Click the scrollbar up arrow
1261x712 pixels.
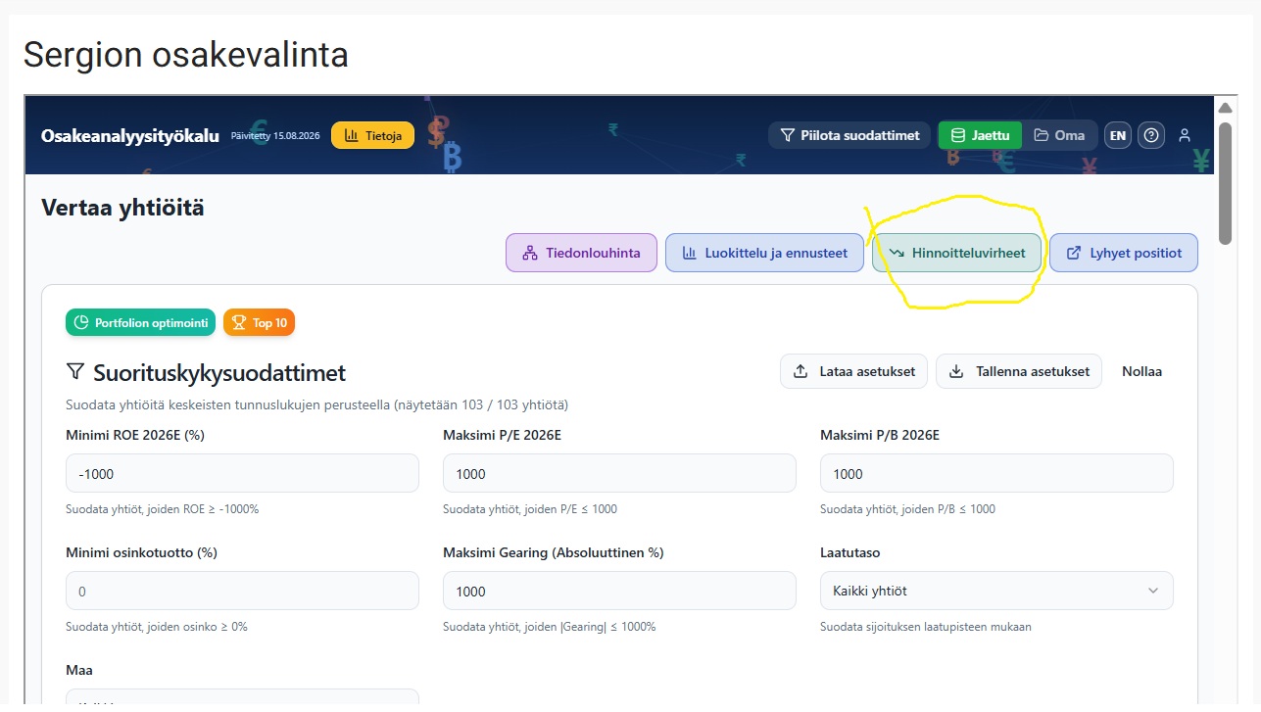(x=1225, y=107)
